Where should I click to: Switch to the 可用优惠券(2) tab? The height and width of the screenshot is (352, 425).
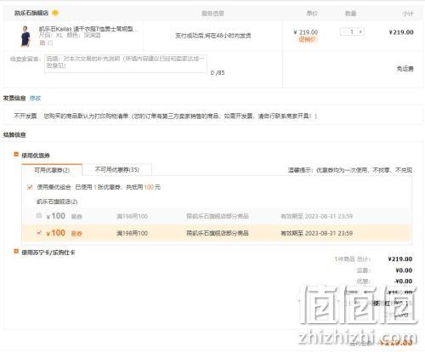[52, 170]
